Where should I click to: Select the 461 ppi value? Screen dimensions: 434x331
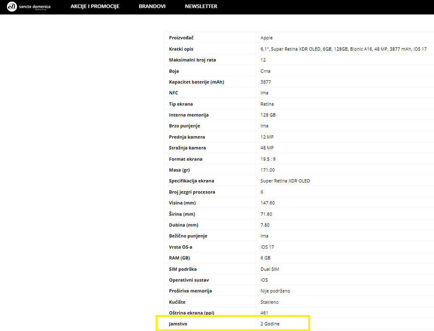coord(264,313)
